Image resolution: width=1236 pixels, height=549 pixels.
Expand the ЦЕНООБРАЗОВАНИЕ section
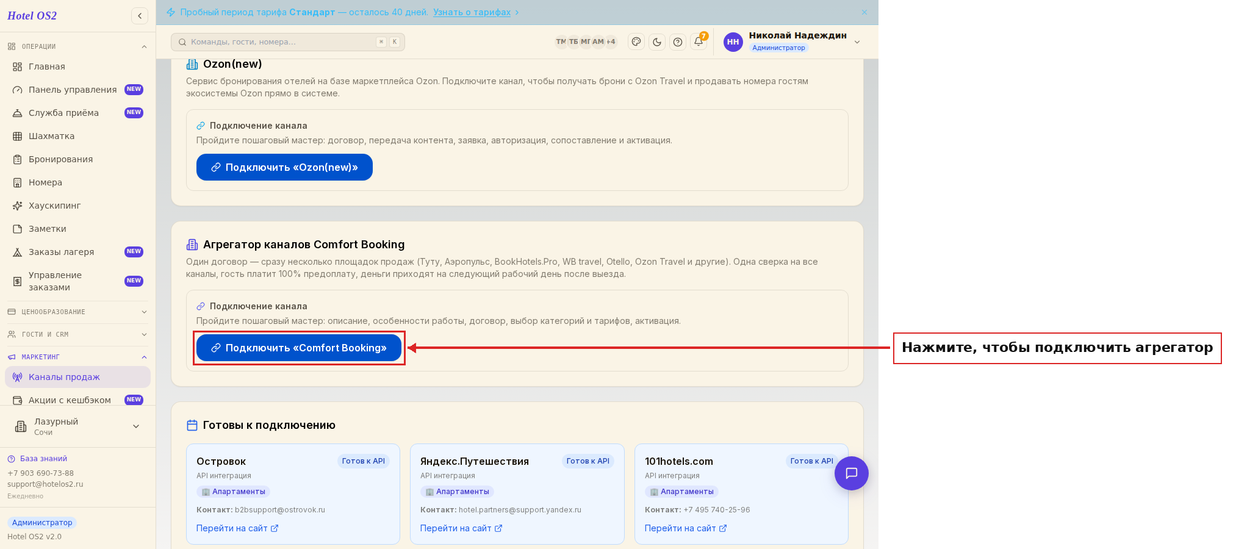click(77, 312)
